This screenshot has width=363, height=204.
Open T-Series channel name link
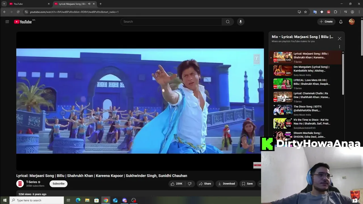(31, 182)
